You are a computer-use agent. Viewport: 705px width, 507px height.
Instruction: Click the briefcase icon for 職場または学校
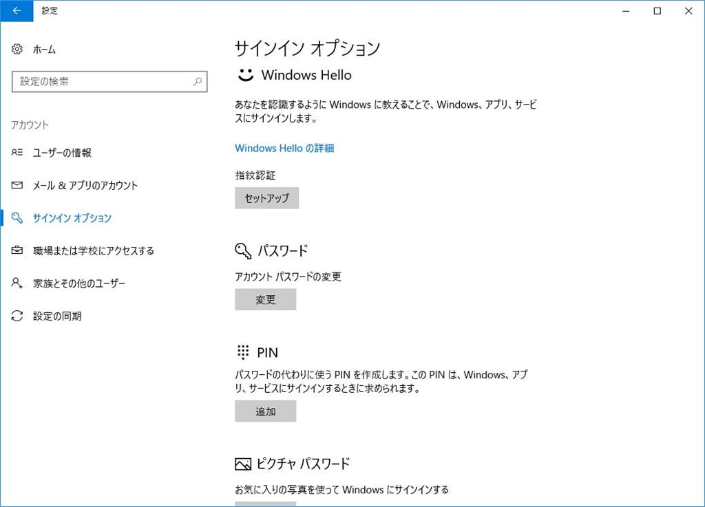coord(17,250)
